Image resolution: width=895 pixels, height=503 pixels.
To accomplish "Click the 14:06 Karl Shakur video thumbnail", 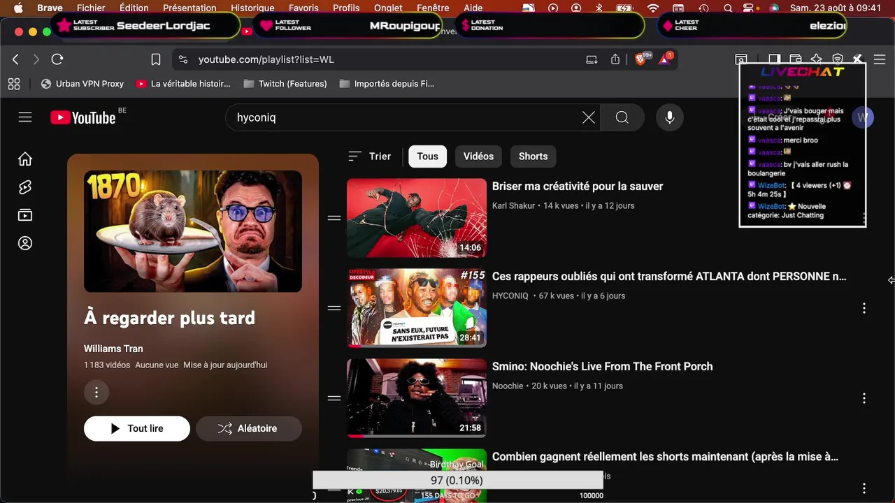I will 417,218.
